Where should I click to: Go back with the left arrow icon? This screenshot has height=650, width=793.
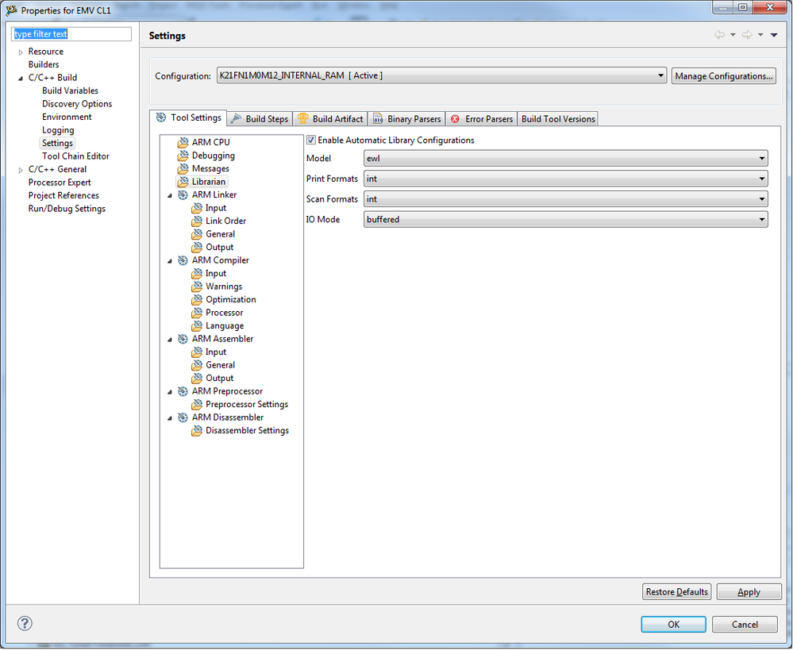719,35
